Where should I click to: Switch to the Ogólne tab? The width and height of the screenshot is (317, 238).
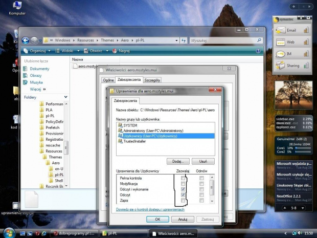coord(108,80)
